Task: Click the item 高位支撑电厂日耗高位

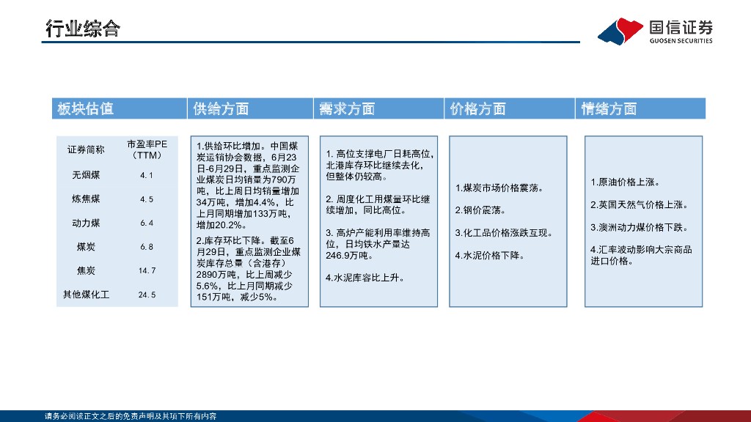Action: [380, 165]
